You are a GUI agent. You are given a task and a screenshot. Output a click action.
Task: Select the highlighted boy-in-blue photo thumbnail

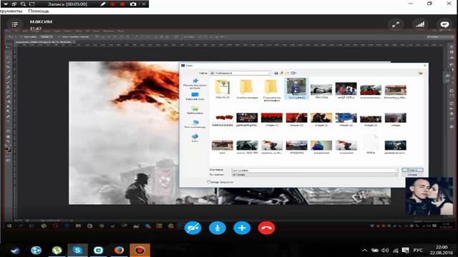[296, 89]
